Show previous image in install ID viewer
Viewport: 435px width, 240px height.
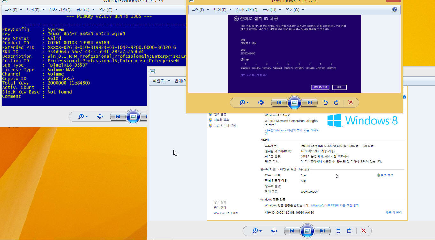click(279, 102)
